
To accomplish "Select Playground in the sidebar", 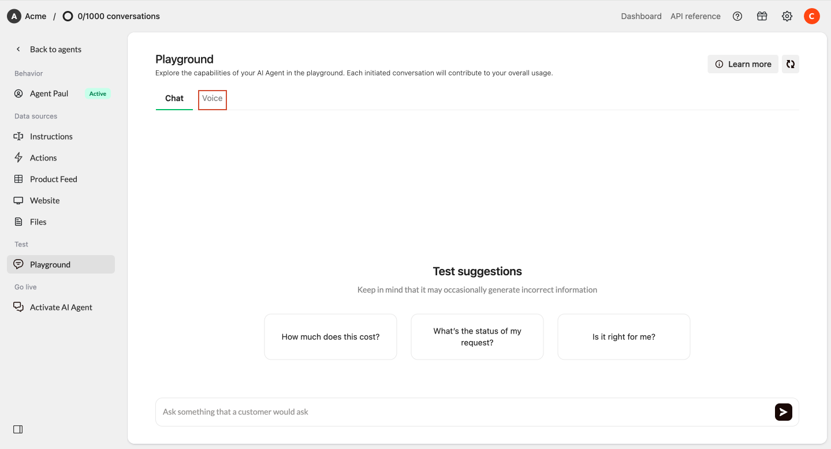I will click(61, 264).
